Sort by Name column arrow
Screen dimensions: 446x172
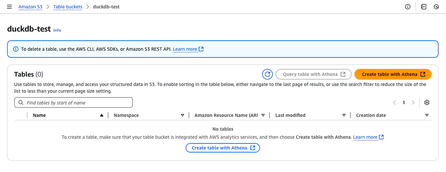coord(102,115)
